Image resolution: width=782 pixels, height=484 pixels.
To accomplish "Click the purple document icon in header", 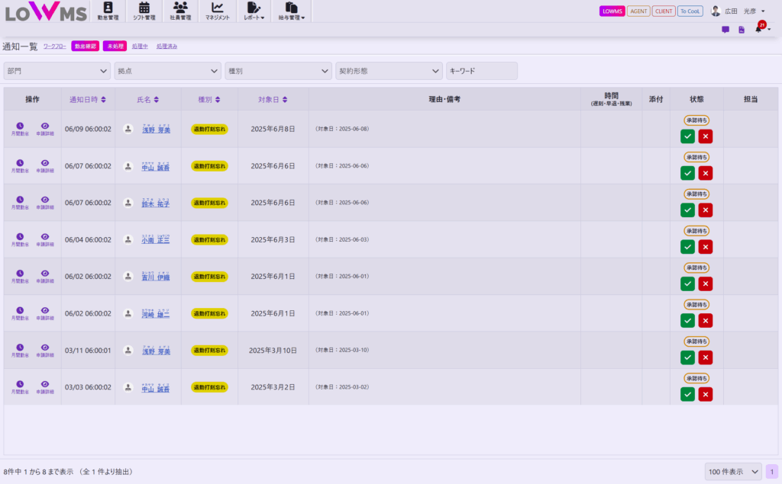I will point(742,30).
